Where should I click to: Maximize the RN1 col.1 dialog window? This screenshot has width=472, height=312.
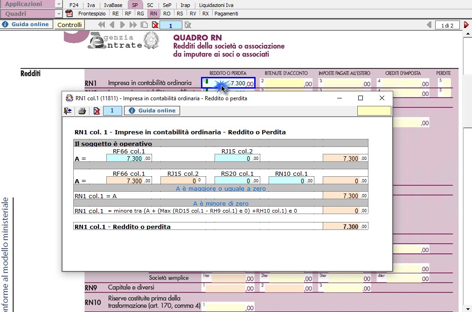[x=361, y=98]
